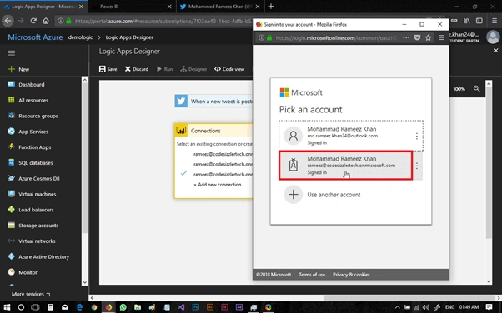The width and height of the screenshot is (502, 313).
Task: Close the Logic Apps Designer blade
Action: 496,51
